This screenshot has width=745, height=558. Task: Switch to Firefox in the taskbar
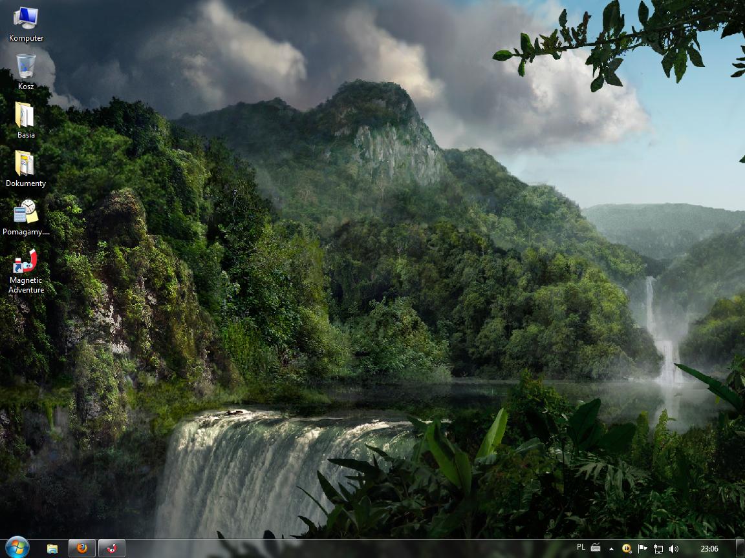[81, 548]
